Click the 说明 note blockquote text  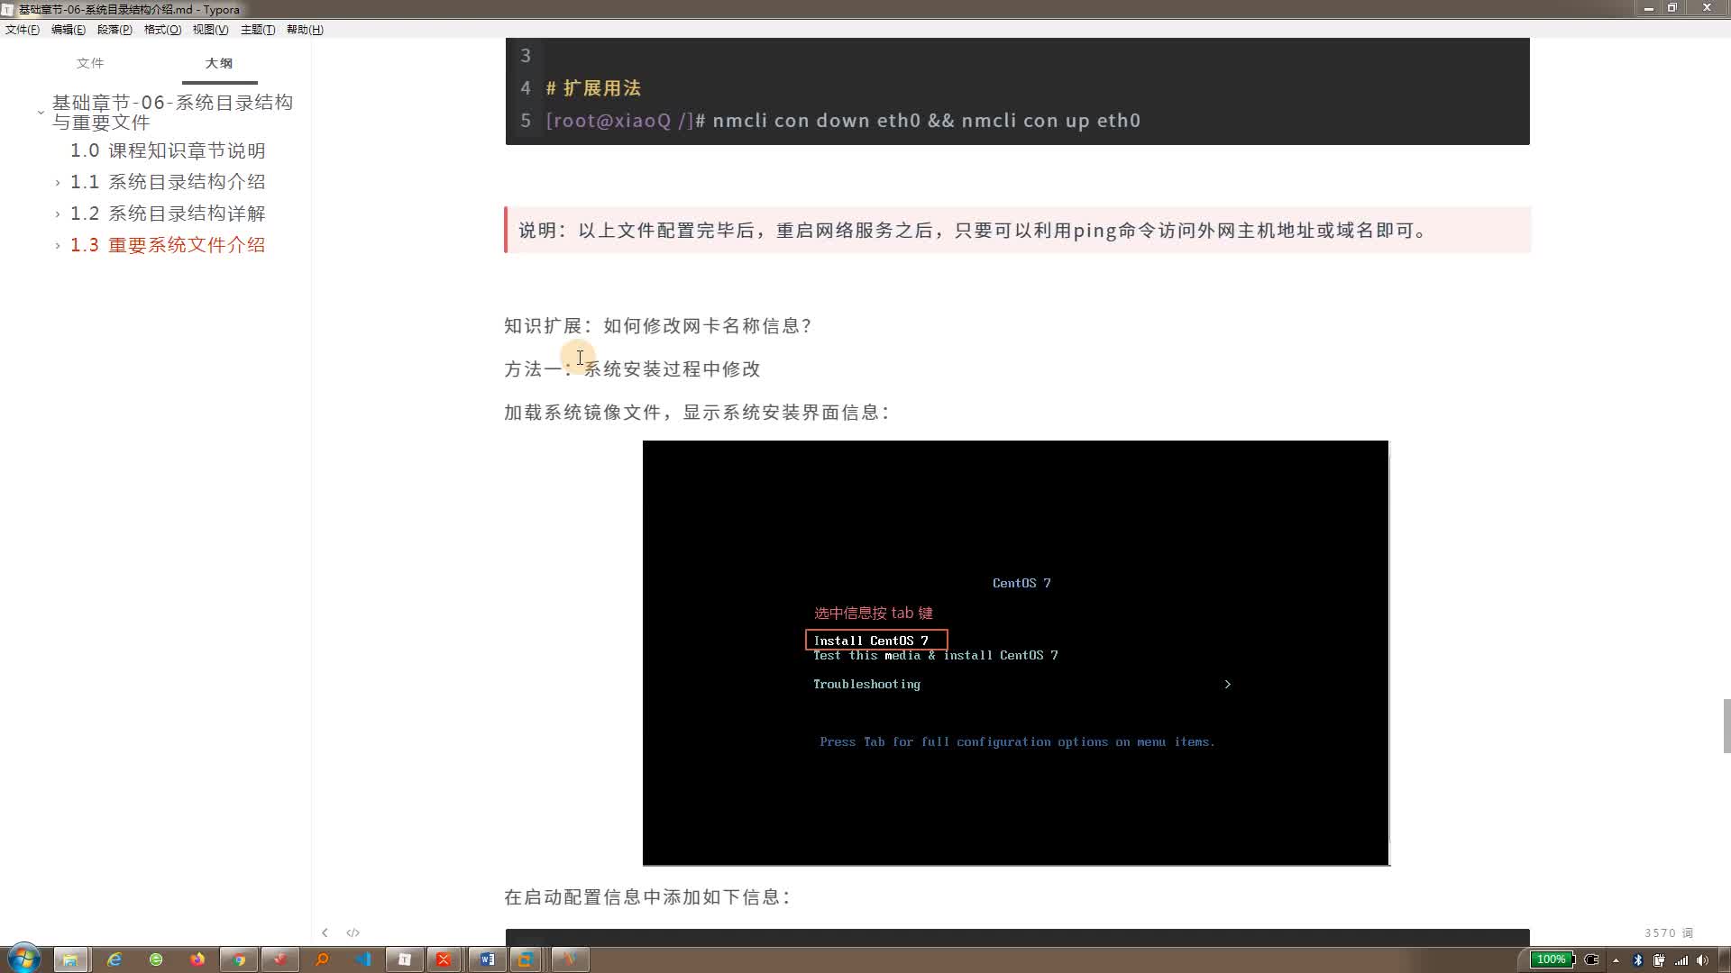coord(974,231)
